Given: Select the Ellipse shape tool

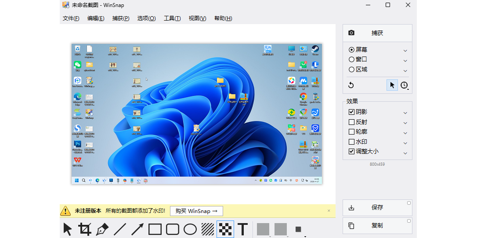Looking at the screenshot, I should click(x=190, y=229).
